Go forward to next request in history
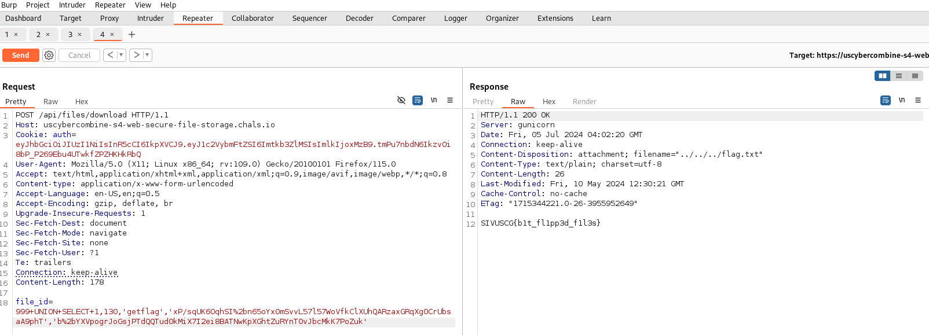Screen dimensions: 929x335 pyautogui.click(x=136, y=55)
